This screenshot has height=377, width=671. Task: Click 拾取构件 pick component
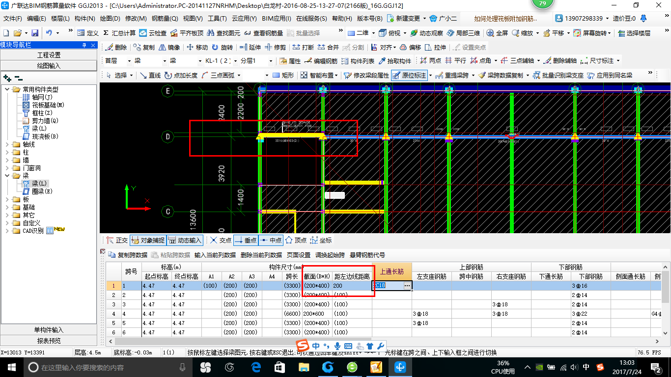pyautogui.click(x=394, y=61)
